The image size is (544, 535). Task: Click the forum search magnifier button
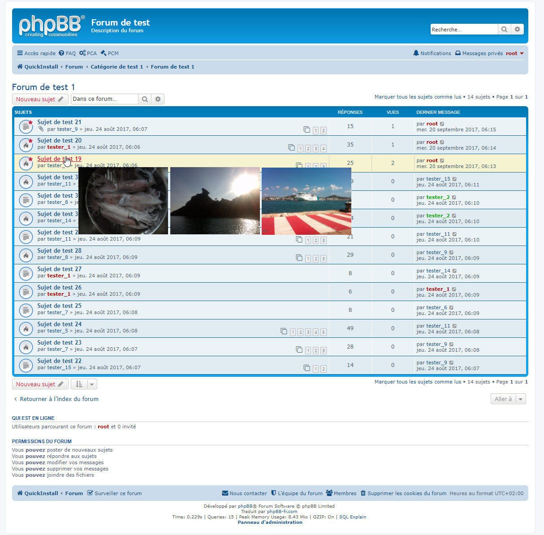(145, 99)
